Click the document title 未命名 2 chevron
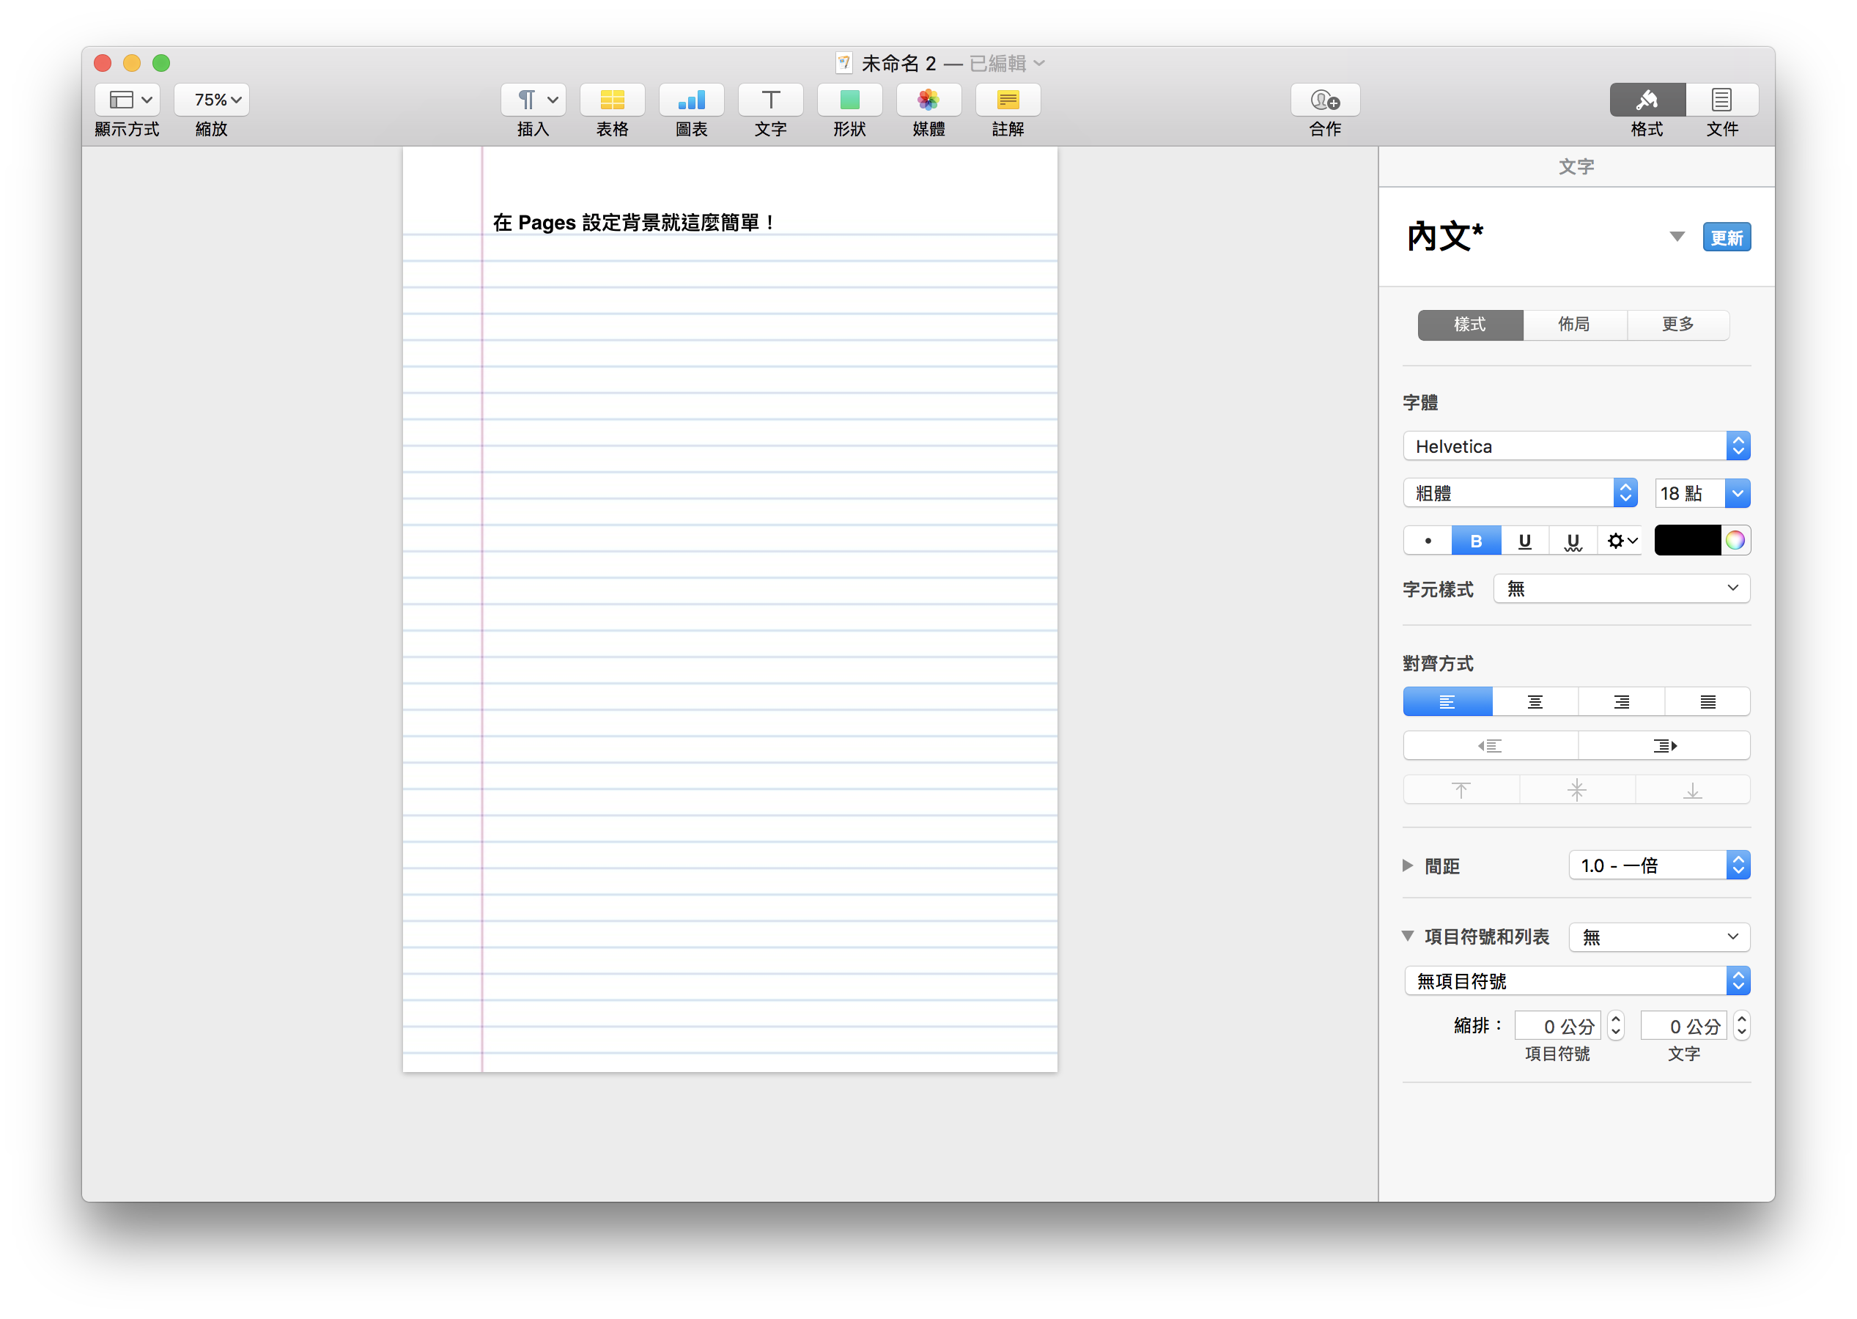This screenshot has width=1857, height=1319. (x=1040, y=63)
